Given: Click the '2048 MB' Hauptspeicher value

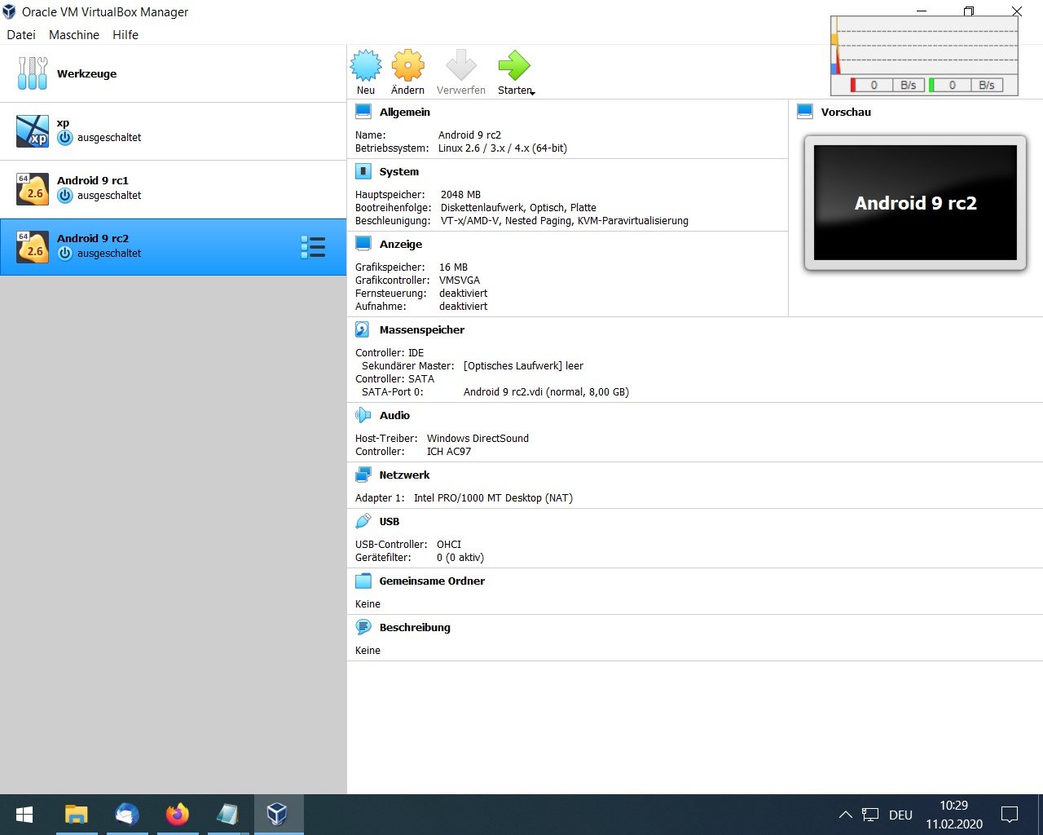Looking at the screenshot, I should coord(460,194).
